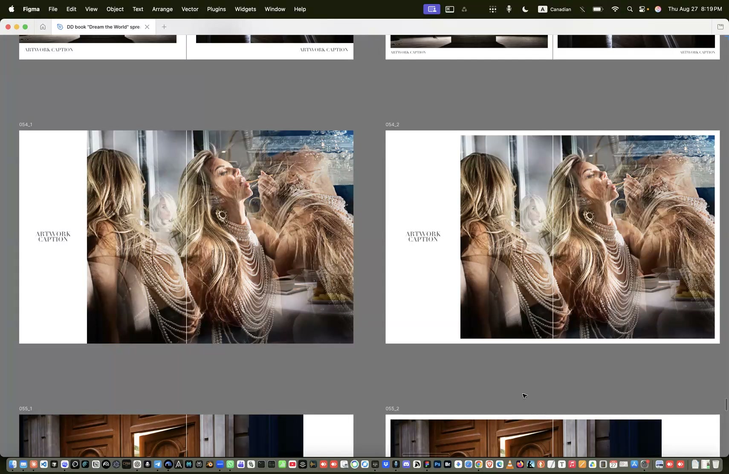Open Discord from the dock
This screenshot has height=474, width=729.
[406, 464]
